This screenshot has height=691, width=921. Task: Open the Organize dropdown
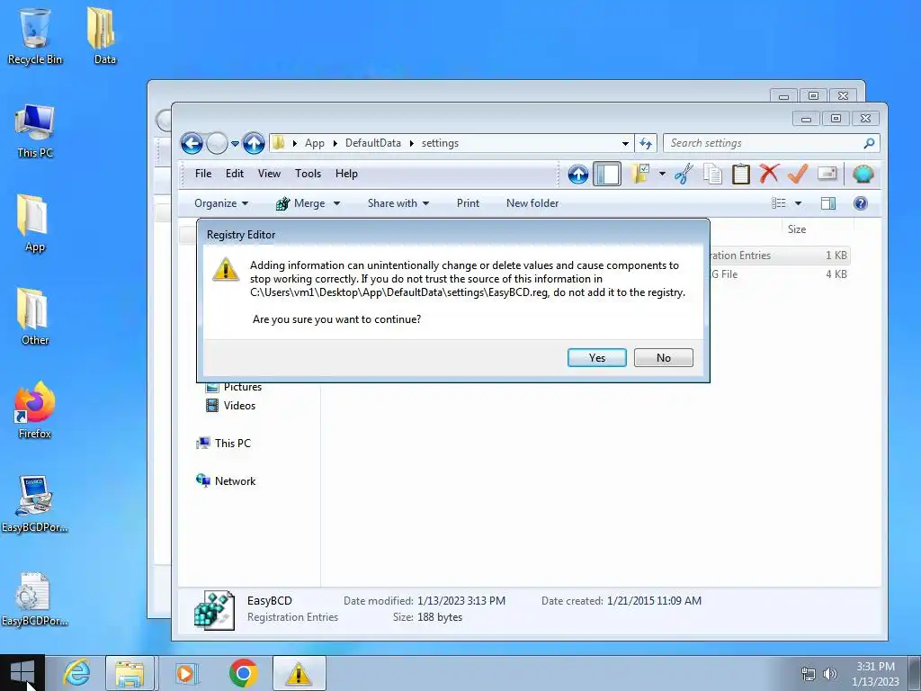click(x=221, y=203)
